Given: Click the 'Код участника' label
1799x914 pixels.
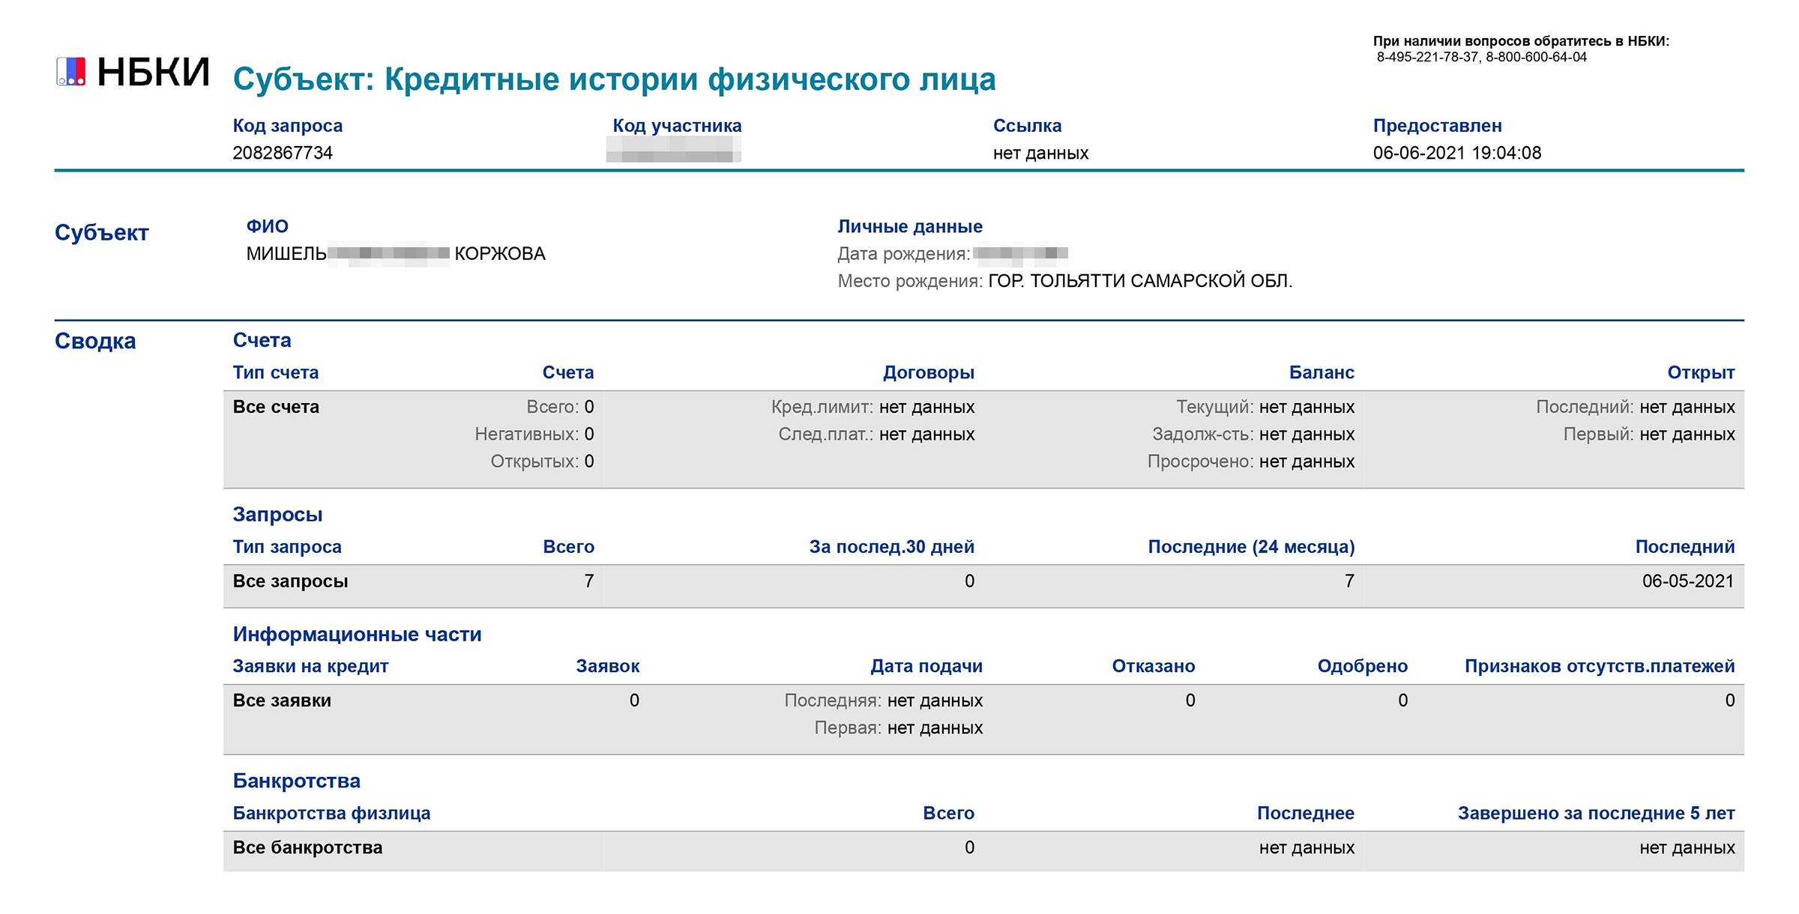Looking at the screenshot, I should click(677, 125).
